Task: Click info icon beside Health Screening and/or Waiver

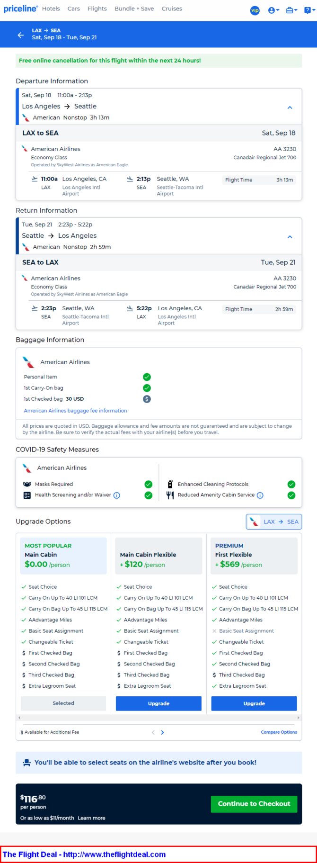Action: coord(117,495)
